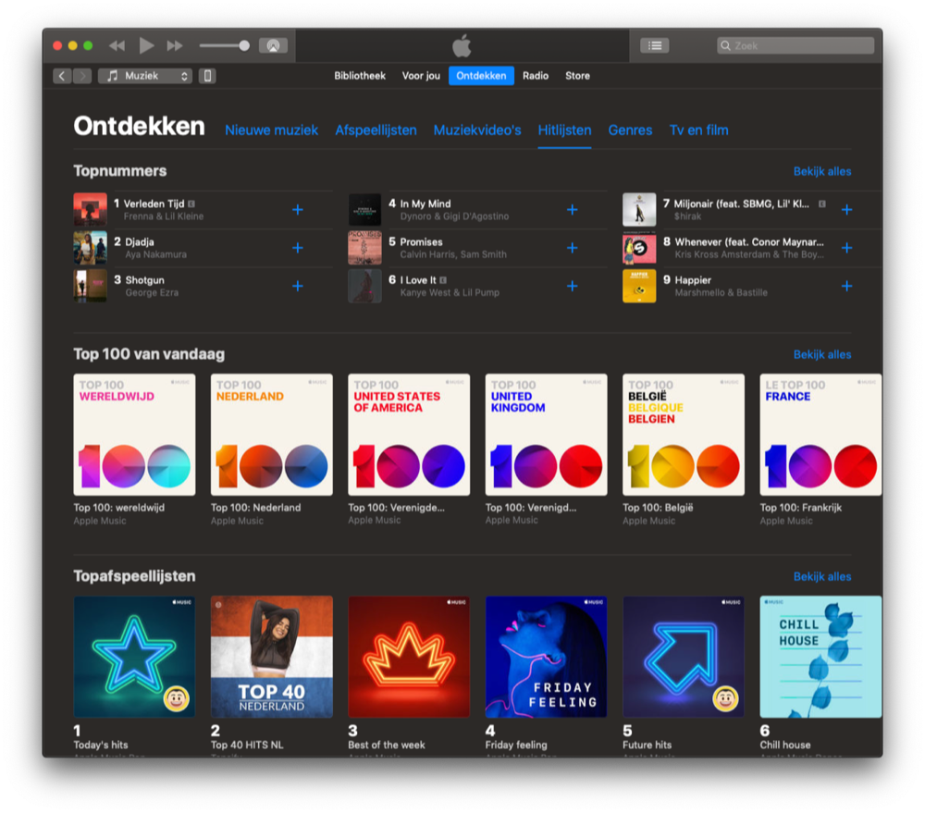Add Verleden Tijd to library

tap(298, 209)
